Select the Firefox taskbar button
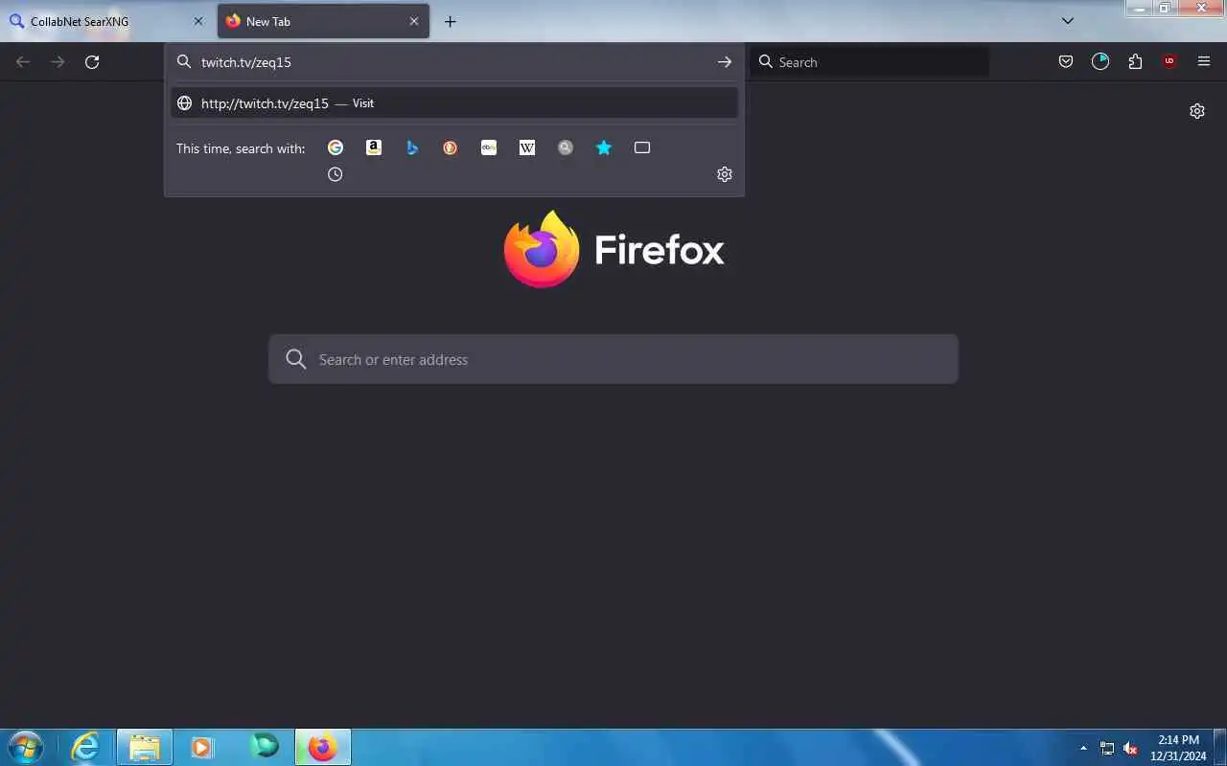 tap(323, 747)
